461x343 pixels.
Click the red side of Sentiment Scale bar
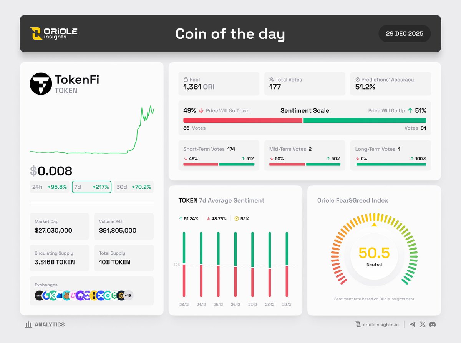(x=243, y=120)
